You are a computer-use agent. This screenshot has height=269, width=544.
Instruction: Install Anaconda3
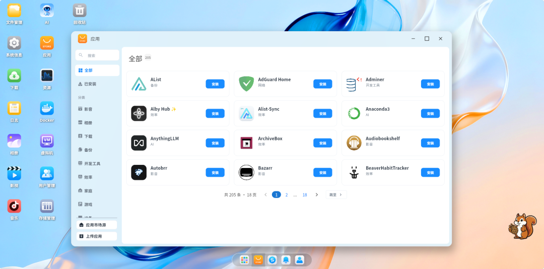[430, 114]
